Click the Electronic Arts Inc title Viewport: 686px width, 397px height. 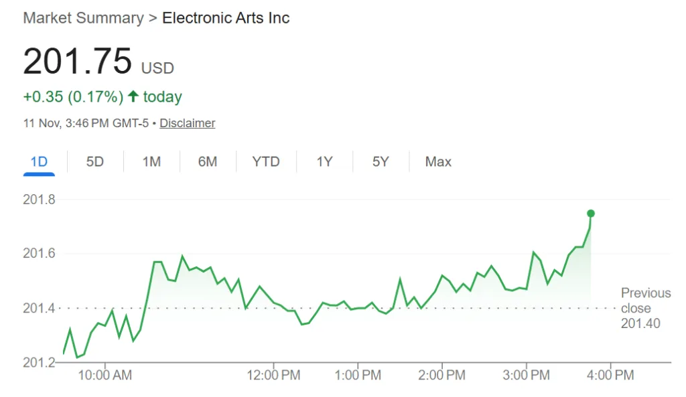tap(226, 18)
